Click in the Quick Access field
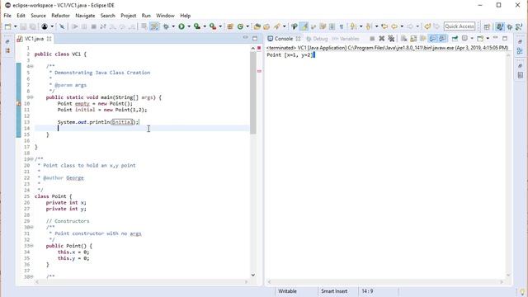The image size is (528, 297). [460, 26]
